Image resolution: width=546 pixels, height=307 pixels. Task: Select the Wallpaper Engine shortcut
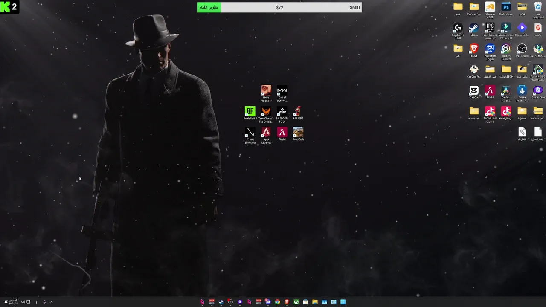[490, 52]
